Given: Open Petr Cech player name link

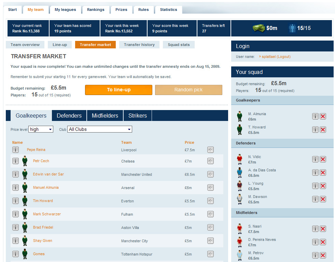Looking at the screenshot, I should (41, 161).
